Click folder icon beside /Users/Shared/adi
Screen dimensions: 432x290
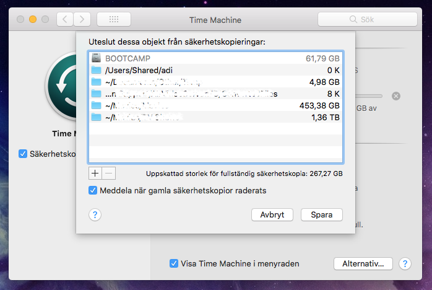tap(96, 70)
